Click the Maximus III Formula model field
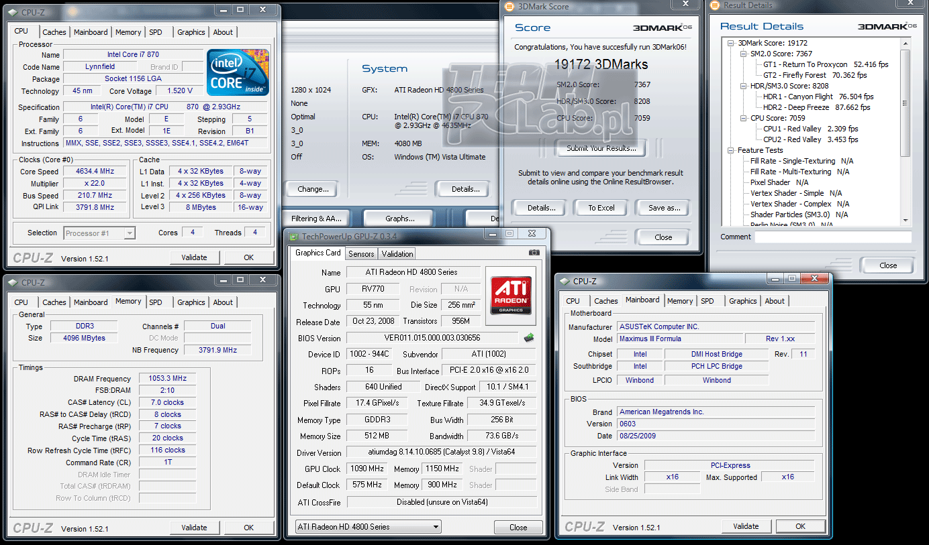Viewport: 929px width, 545px height. pos(680,339)
